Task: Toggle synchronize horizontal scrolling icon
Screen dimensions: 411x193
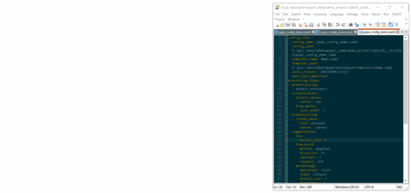Action: click(x=383, y=25)
